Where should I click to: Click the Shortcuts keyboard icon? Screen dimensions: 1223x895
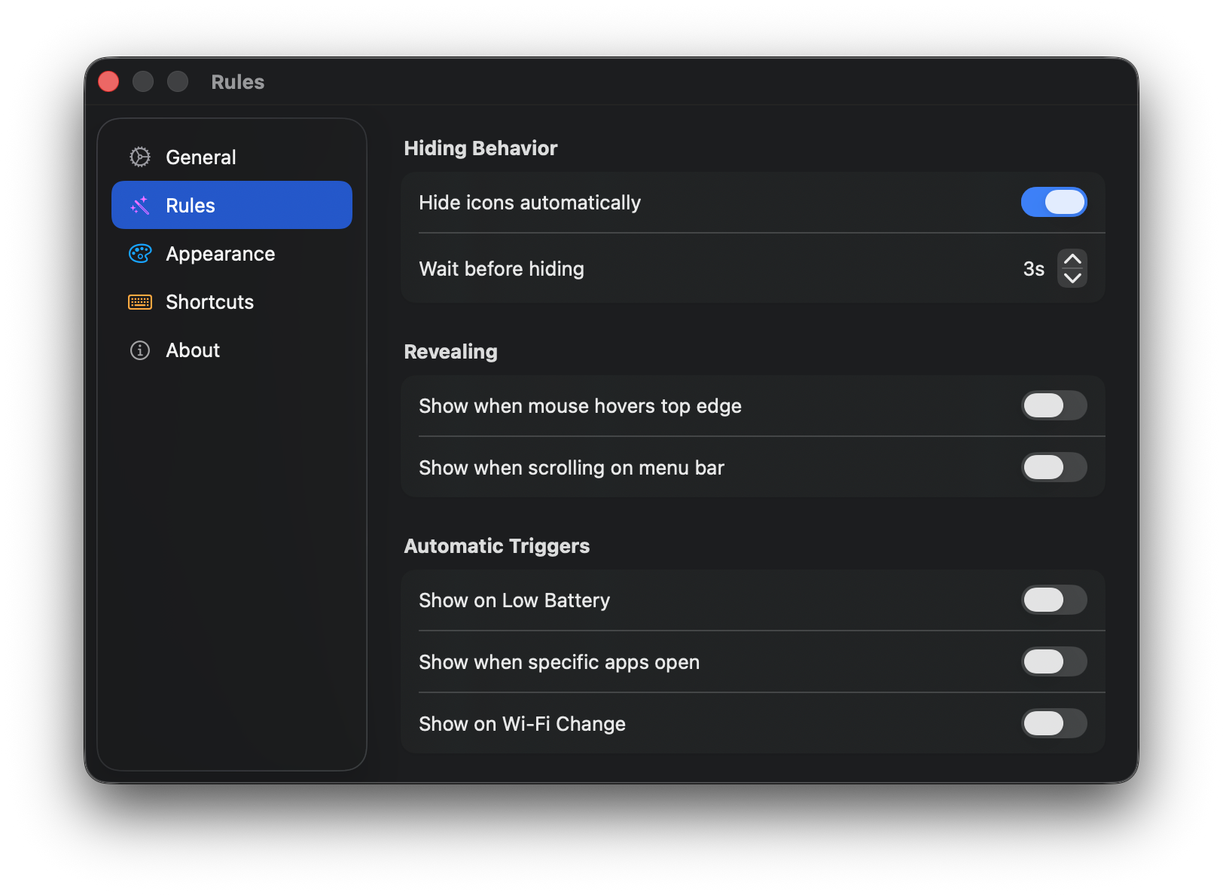pyautogui.click(x=140, y=302)
